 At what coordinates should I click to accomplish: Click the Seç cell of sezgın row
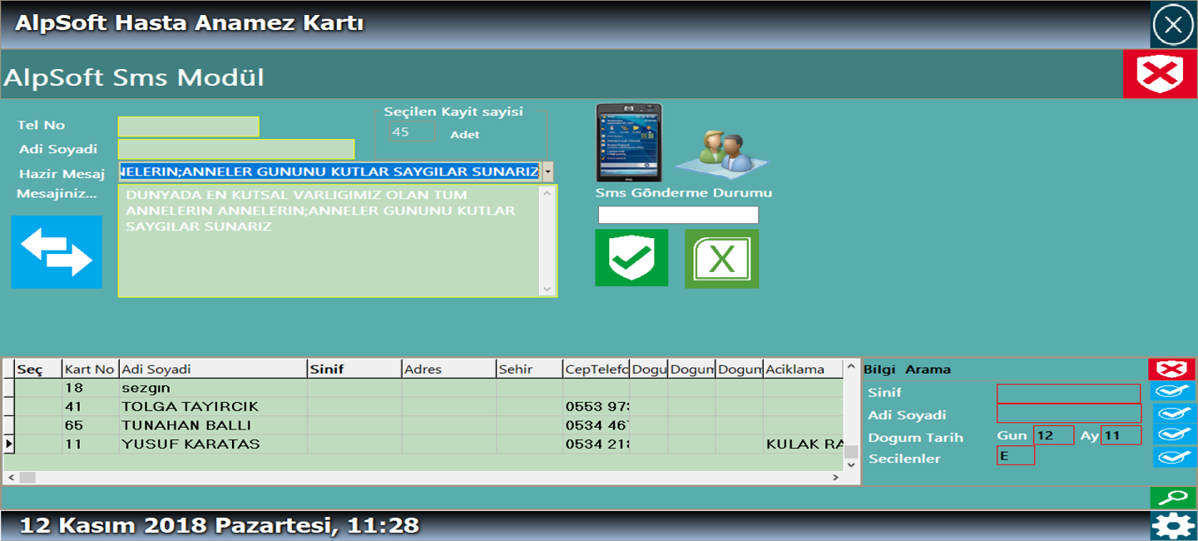click(38, 388)
